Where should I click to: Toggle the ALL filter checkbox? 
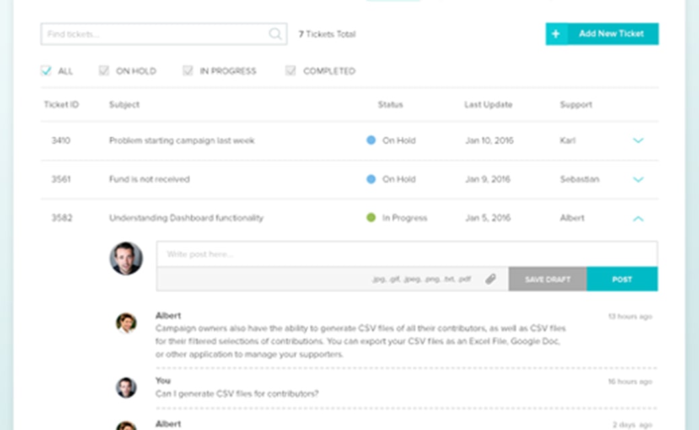[x=46, y=71]
